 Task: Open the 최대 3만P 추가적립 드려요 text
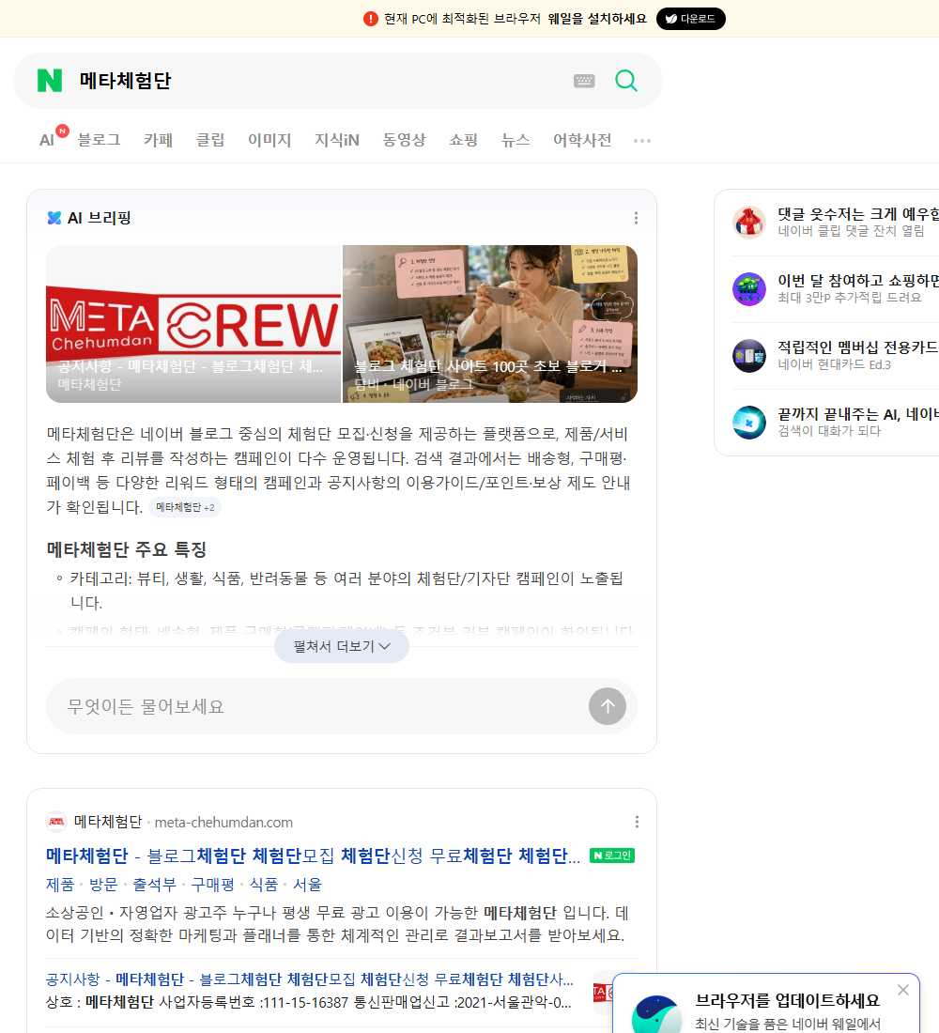tap(850, 297)
